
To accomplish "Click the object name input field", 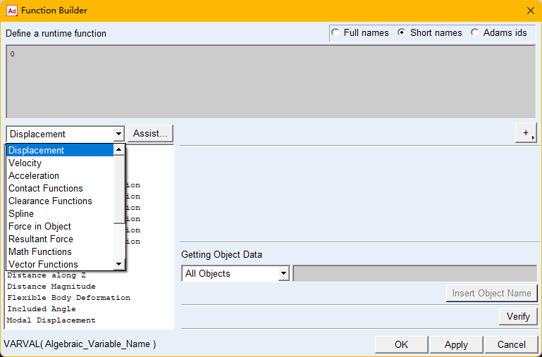I will 415,273.
